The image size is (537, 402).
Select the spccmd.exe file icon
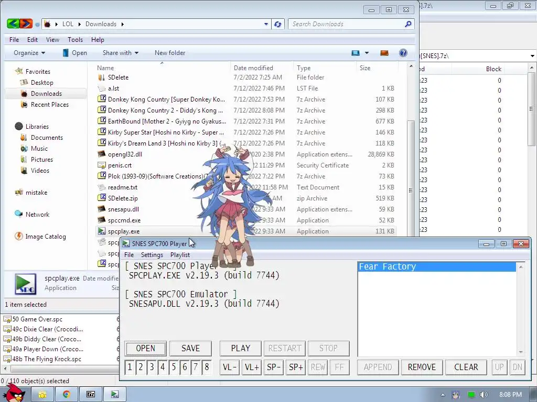tap(101, 220)
